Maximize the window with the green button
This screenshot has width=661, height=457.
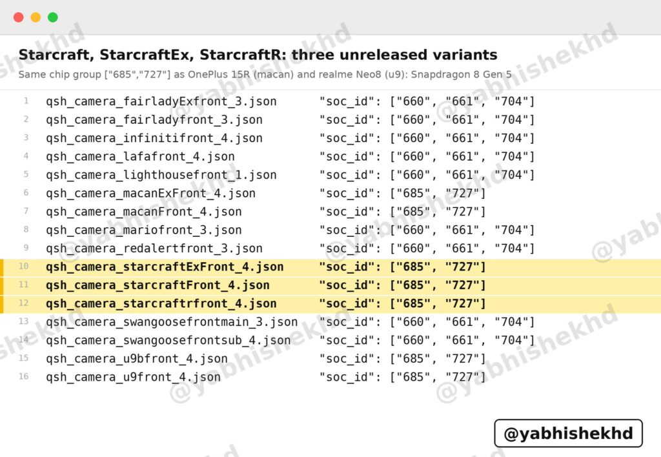click(x=53, y=17)
